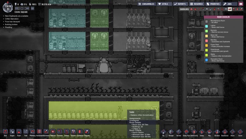This screenshot has height=139, width=246.
Task: Open the Power build menu
Action: coord(19,131)
